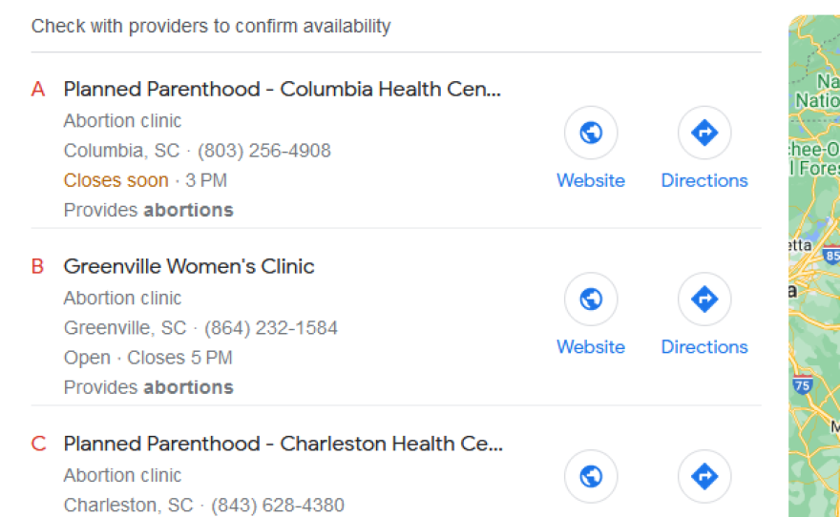Select the red letter B marker
The height and width of the screenshot is (517, 840).
(x=38, y=267)
